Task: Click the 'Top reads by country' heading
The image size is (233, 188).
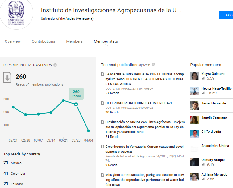Action: coord(22,154)
